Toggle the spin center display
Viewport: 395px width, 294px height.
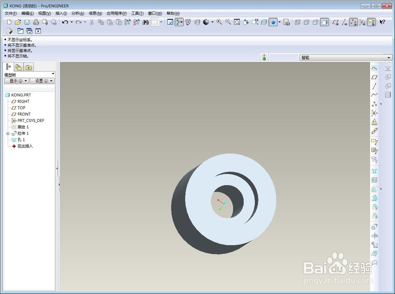(x=179, y=22)
